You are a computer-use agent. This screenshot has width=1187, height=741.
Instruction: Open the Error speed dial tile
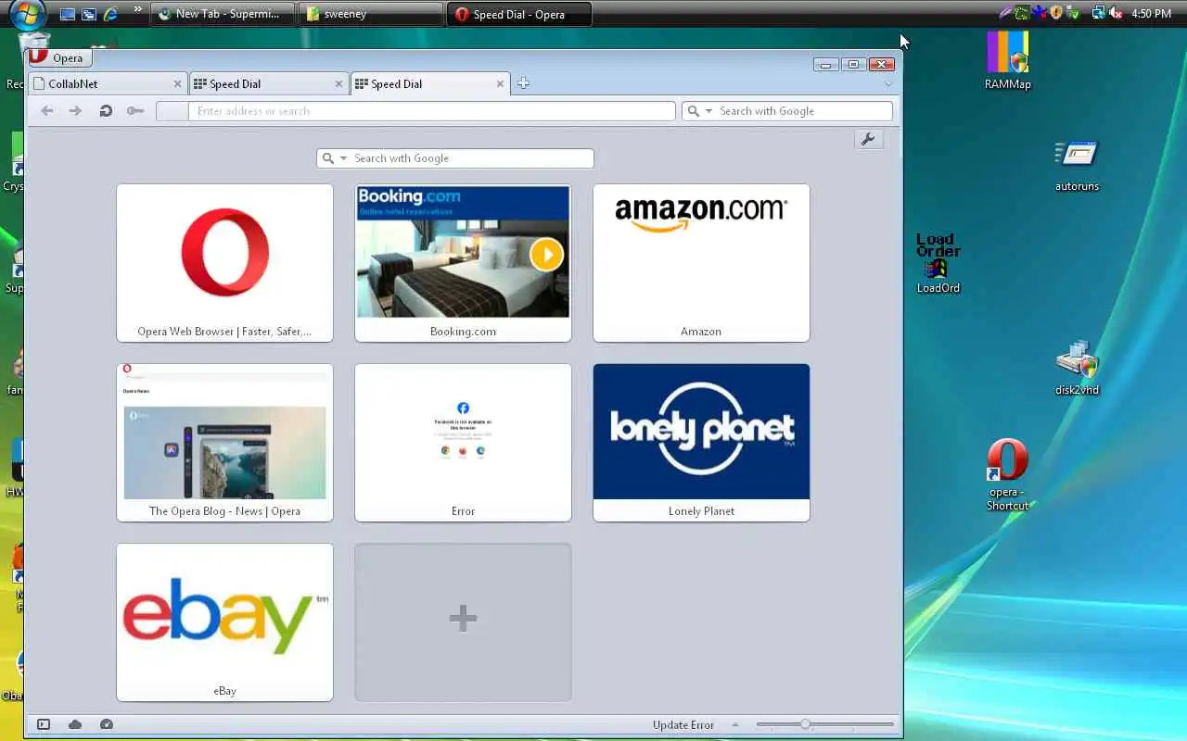[463, 443]
